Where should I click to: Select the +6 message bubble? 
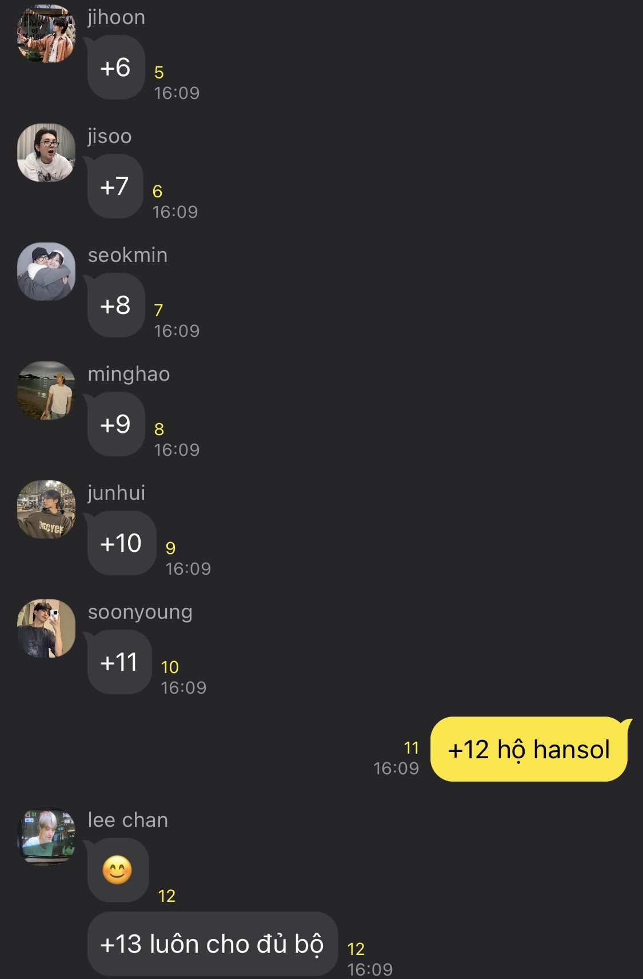[x=115, y=67]
